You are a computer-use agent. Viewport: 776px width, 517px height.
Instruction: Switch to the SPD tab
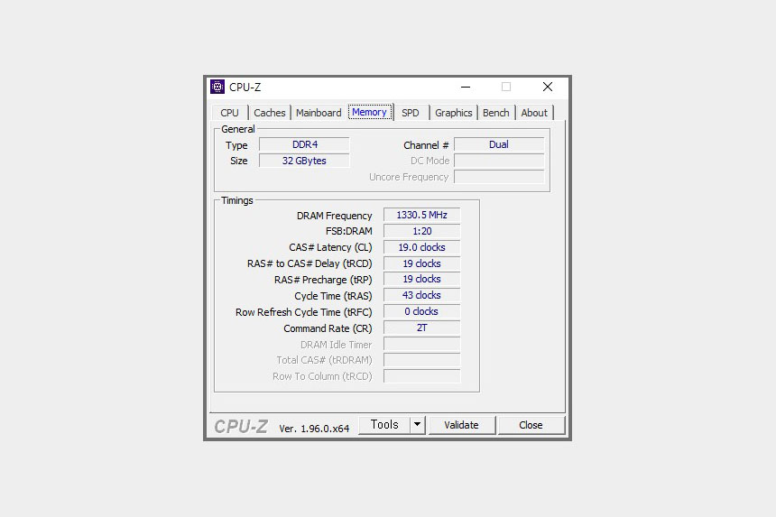point(411,113)
